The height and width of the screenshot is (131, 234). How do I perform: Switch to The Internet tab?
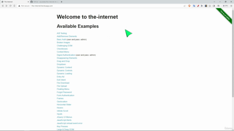coord(15,2)
